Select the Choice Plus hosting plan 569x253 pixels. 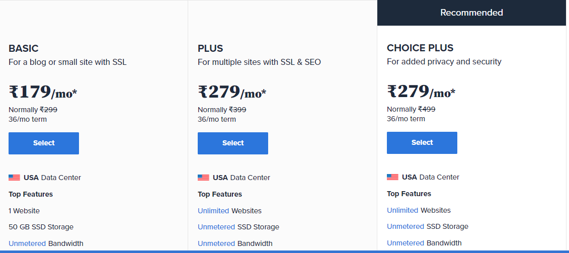tap(422, 143)
